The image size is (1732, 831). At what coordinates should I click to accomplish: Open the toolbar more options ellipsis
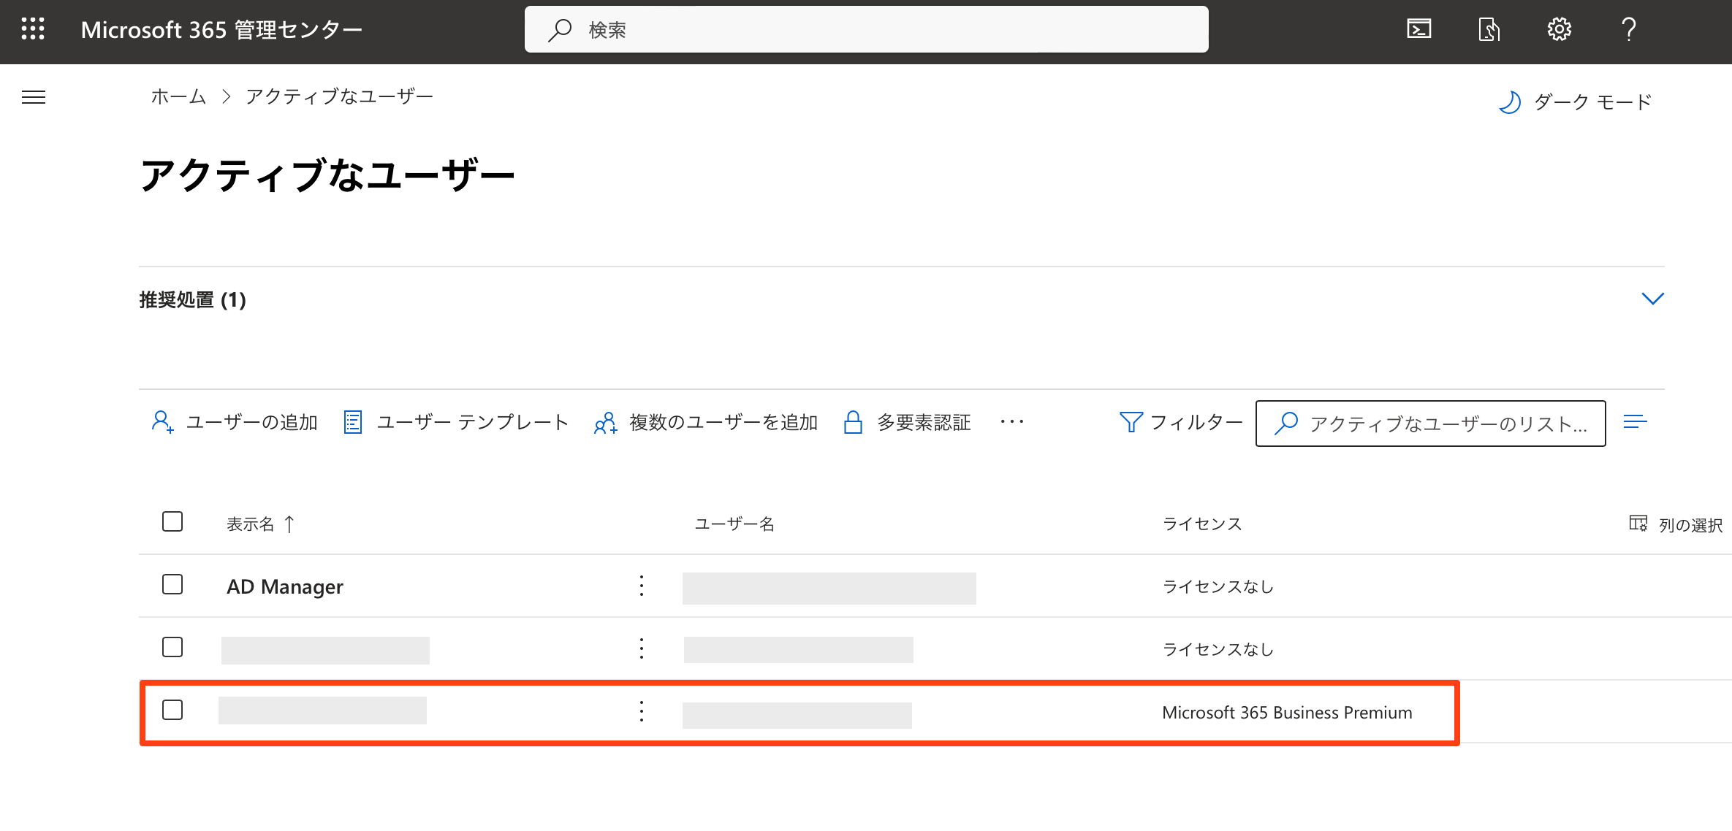pos(1012,422)
